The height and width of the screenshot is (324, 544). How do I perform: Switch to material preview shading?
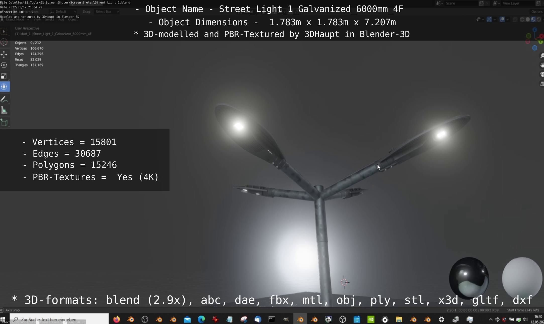(x=533, y=19)
